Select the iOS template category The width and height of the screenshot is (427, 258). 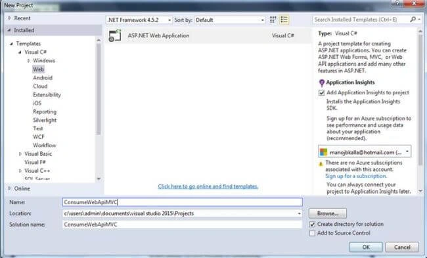click(x=37, y=103)
